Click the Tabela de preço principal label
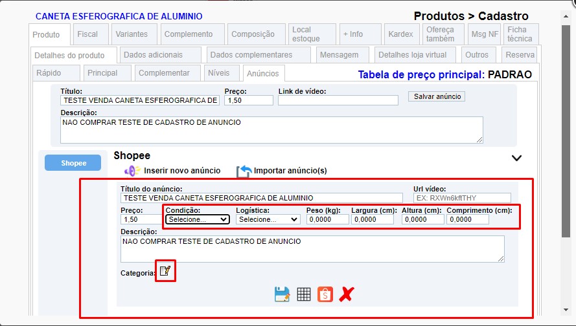The image size is (576, 326). pos(421,75)
